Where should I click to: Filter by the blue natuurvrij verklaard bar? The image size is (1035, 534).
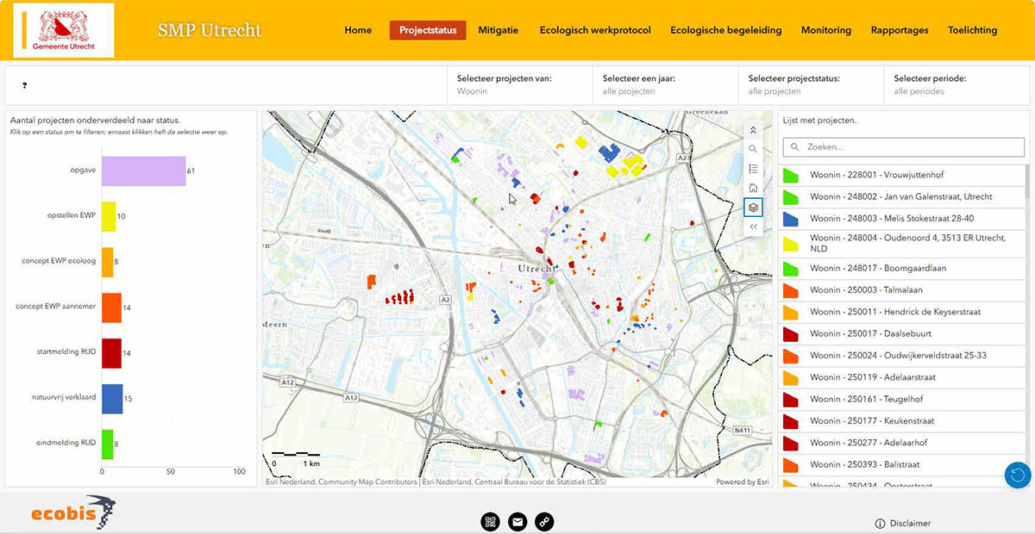(112, 399)
